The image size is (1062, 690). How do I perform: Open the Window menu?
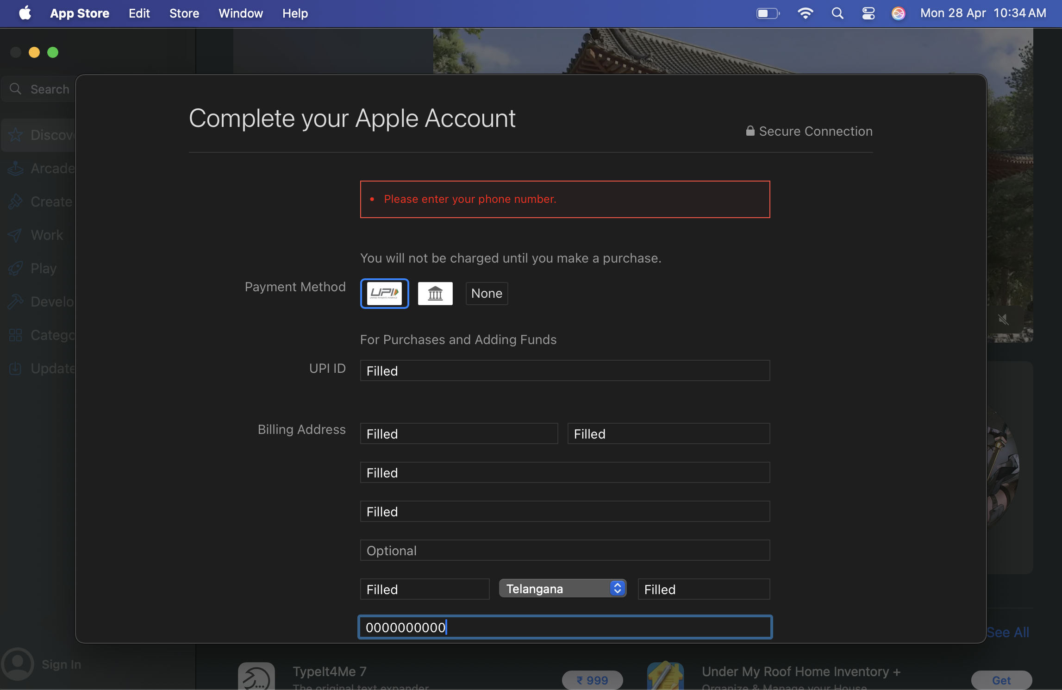coord(240,13)
